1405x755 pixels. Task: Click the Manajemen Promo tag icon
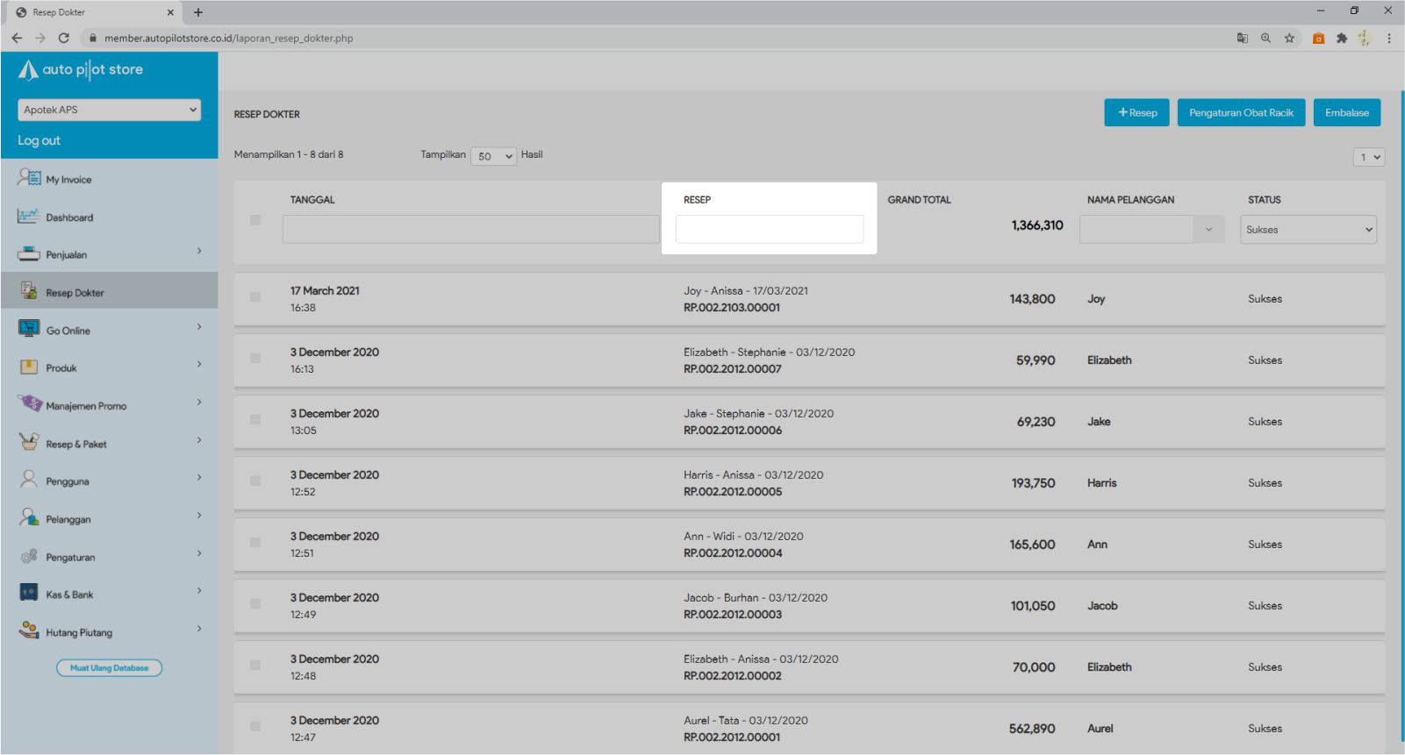[x=30, y=404]
